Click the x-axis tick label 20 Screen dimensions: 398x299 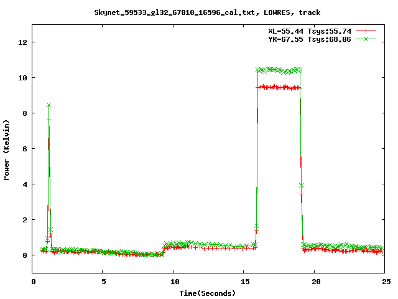tap(315, 282)
